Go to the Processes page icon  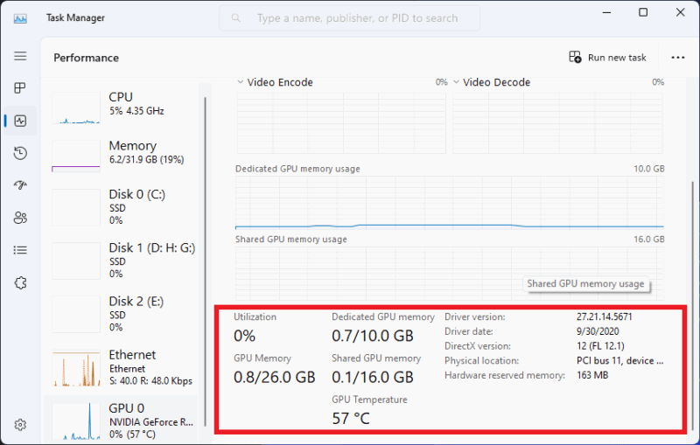coord(20,88)
